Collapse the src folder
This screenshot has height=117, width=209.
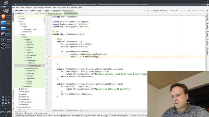click(x=17, y=21)
